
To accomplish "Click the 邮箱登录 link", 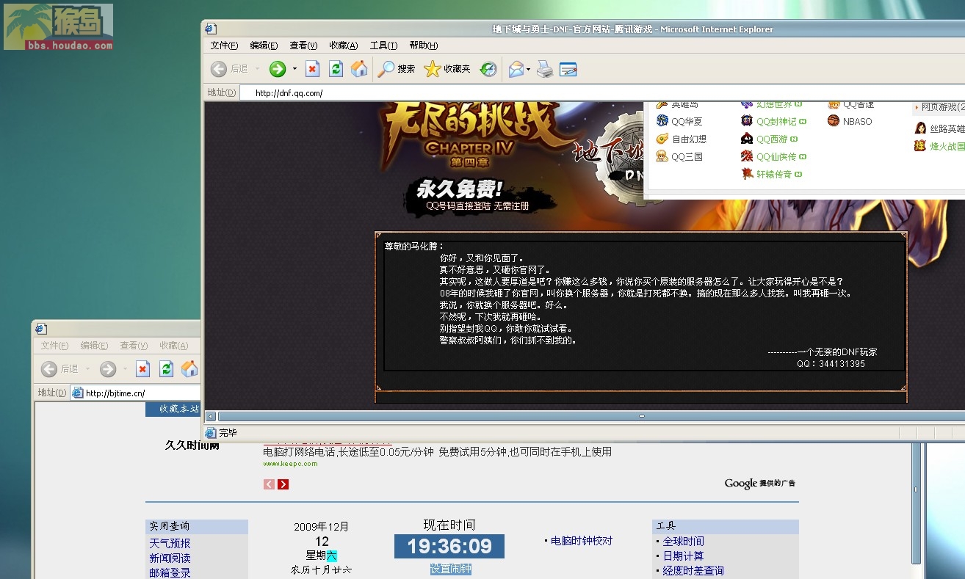I will (170, 573).
